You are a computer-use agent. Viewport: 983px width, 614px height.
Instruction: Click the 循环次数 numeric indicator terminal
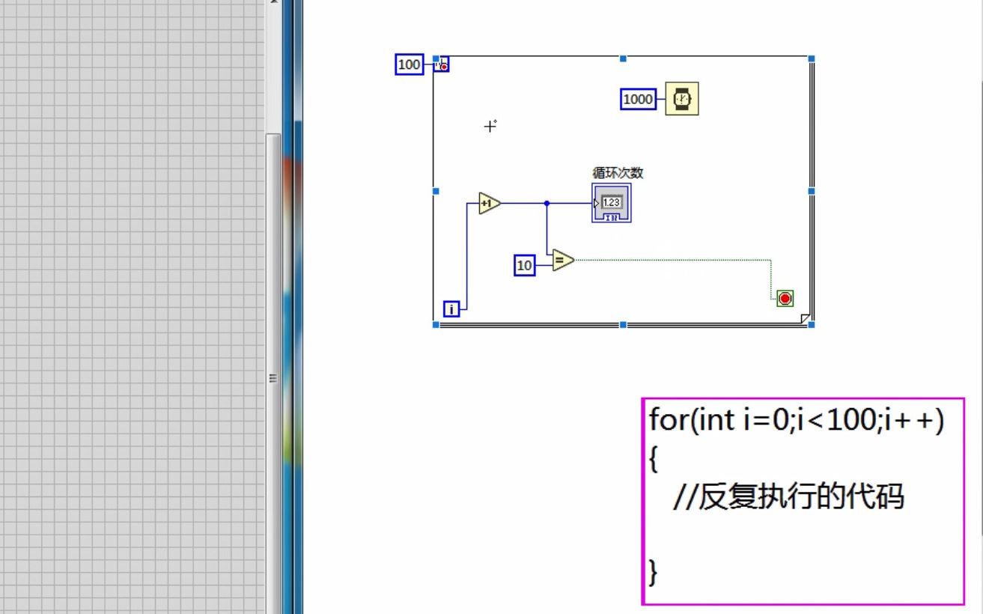[x=611, y=203]
